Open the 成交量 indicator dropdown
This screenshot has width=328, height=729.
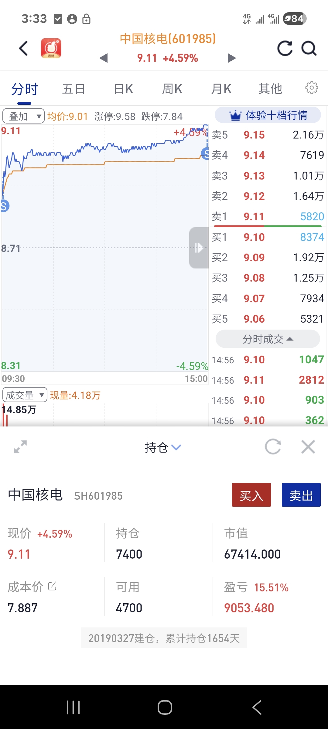[x=25, y=395]
